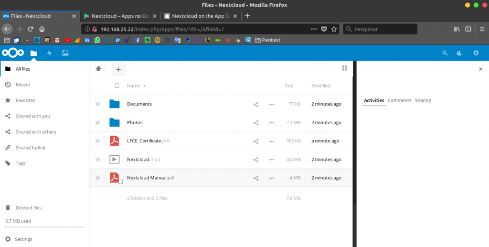Go to the home breadcrumb icon
The width and height of the screenshot is (489, 247).
[x=98, y=69]
